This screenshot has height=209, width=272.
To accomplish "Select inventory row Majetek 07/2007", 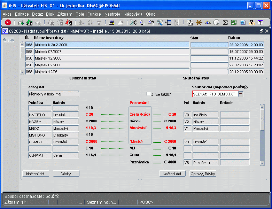I will click(112, 52).
